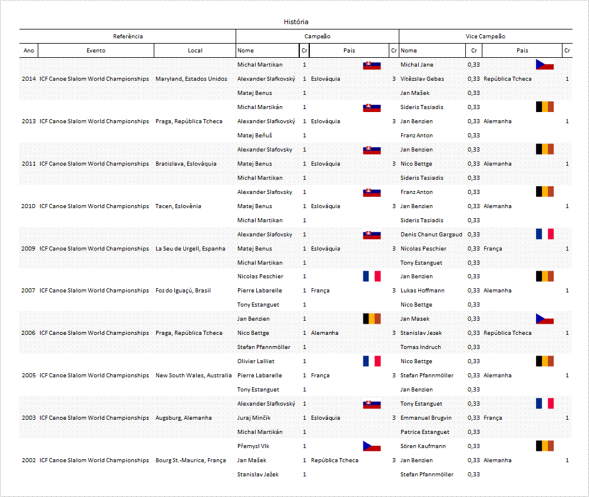The height and width of the screenshot is (497, 589).
Task: Select the "Campeão" group header
Action: pos(317,37)
